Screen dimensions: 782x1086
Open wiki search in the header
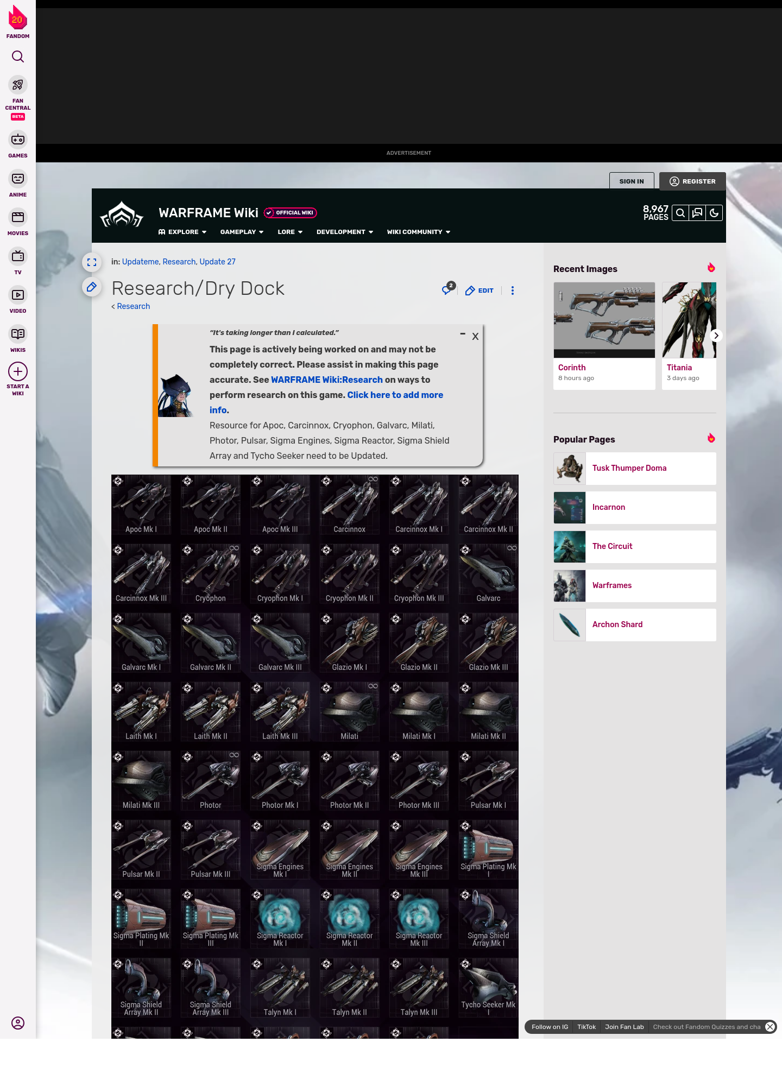(x=680, y=213)
